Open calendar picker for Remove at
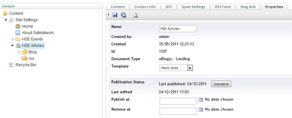This screenshot has height=118, width=292. 201,110
